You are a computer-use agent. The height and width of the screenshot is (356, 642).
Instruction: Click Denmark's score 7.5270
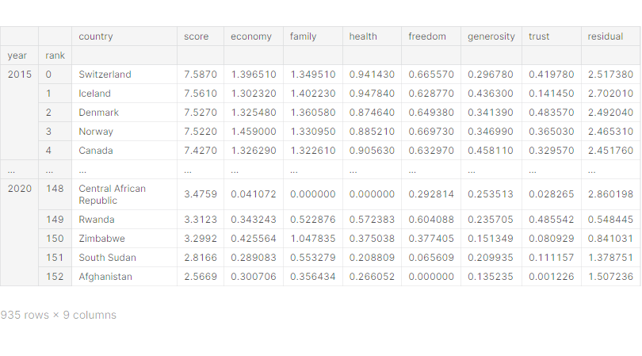[x=201, y=113]
